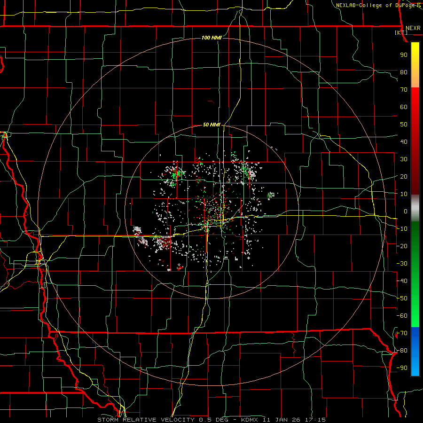Click the -10 value on the velocity scale

[x=402, y=229]
